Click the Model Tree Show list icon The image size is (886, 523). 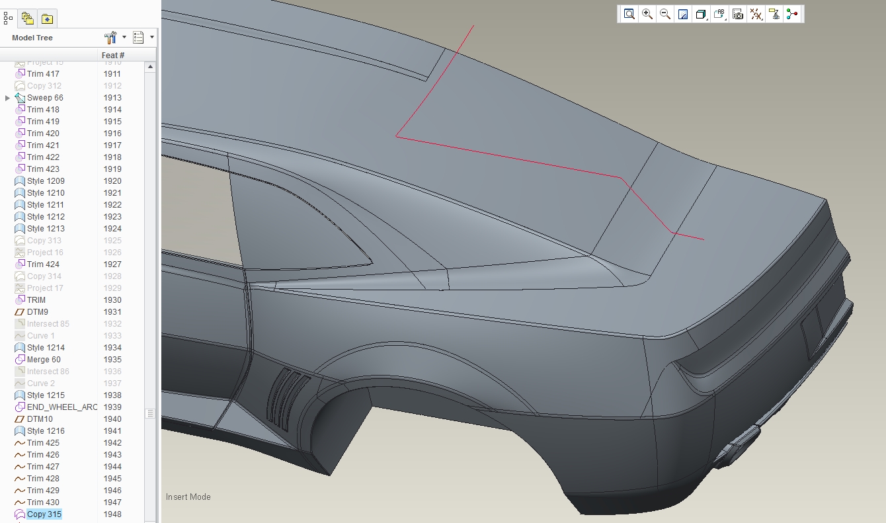(138, 38)
